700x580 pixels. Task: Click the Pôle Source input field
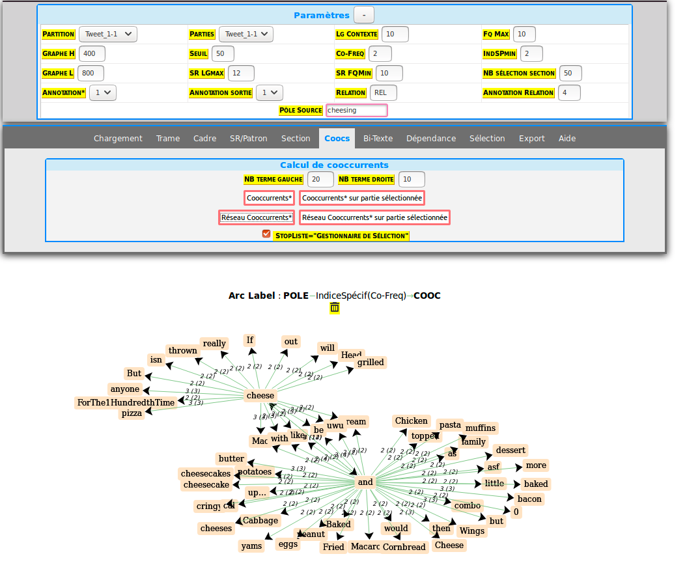pos(356,111)
